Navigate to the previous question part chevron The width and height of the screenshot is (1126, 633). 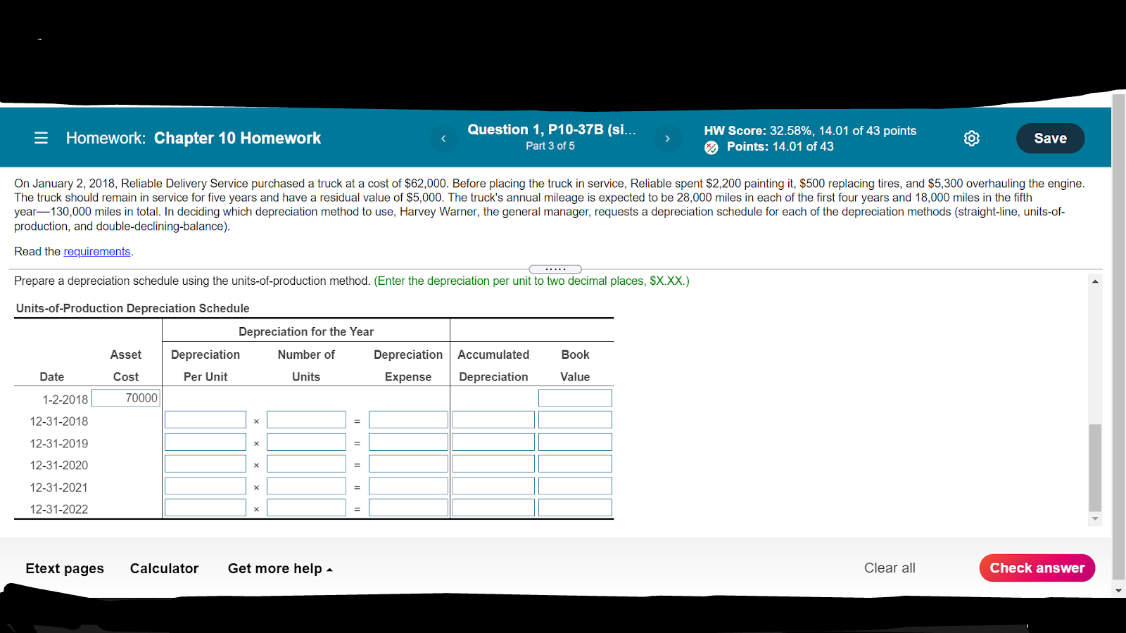[443, 139]
